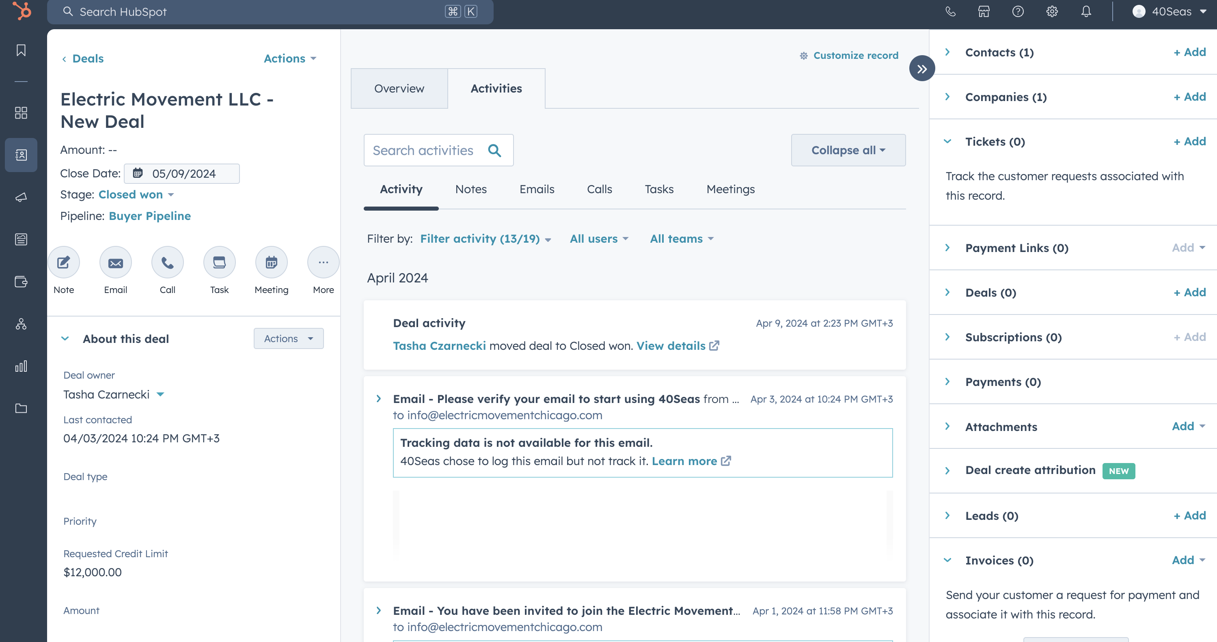This screenshot has height=642, width=1217.
Task: Collapse the About this deal section
Action: [x=65, y=339]
